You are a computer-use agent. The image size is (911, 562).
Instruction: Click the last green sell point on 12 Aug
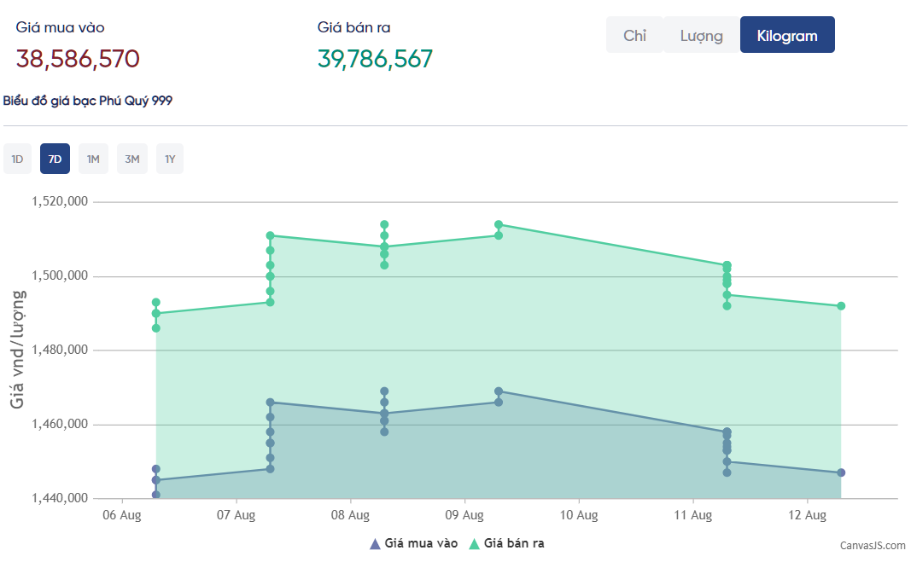841,306
